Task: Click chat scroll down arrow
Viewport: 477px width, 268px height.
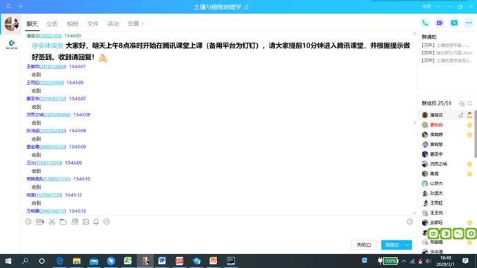Action: point(414,214)
